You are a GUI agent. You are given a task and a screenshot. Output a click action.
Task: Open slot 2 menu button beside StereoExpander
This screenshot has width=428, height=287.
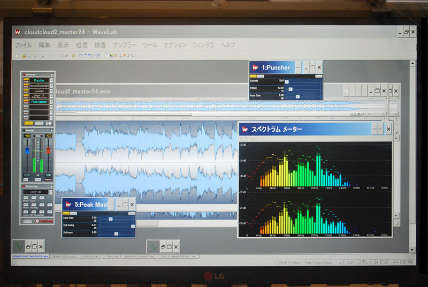tap(51, 86)
